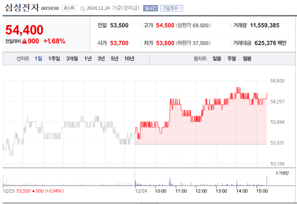The width and height of the screenshot is (297, 204).
Task: Click the 11:00 time axis label
Action: 181,191
